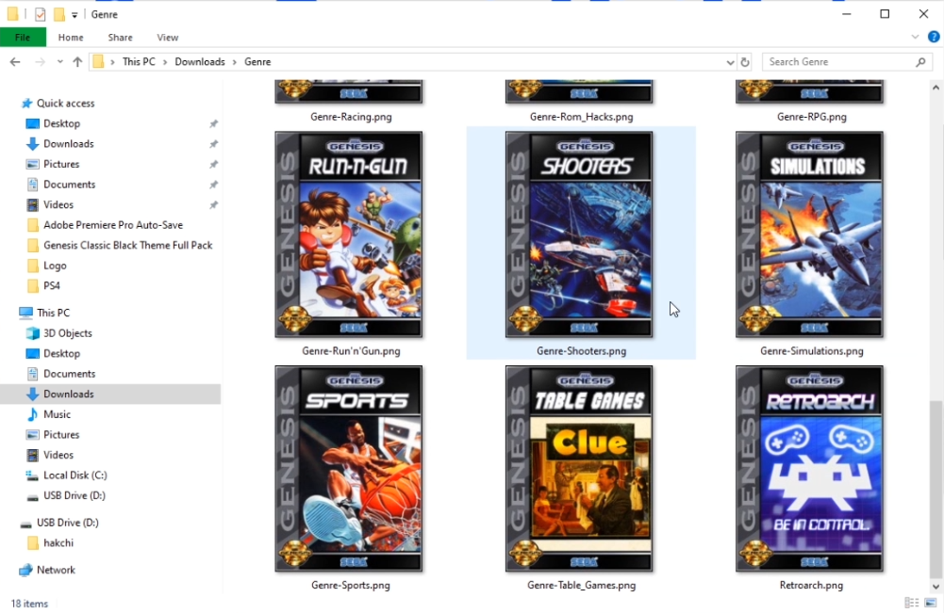Go up one folder level
This screenshot has width=944, height=613.
(77, 62)
